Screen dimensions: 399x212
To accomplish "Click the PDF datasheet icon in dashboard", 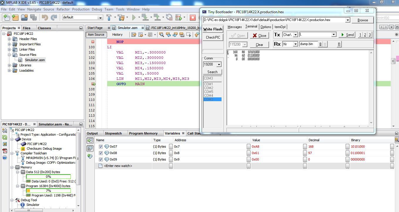I will coord(5,151).
